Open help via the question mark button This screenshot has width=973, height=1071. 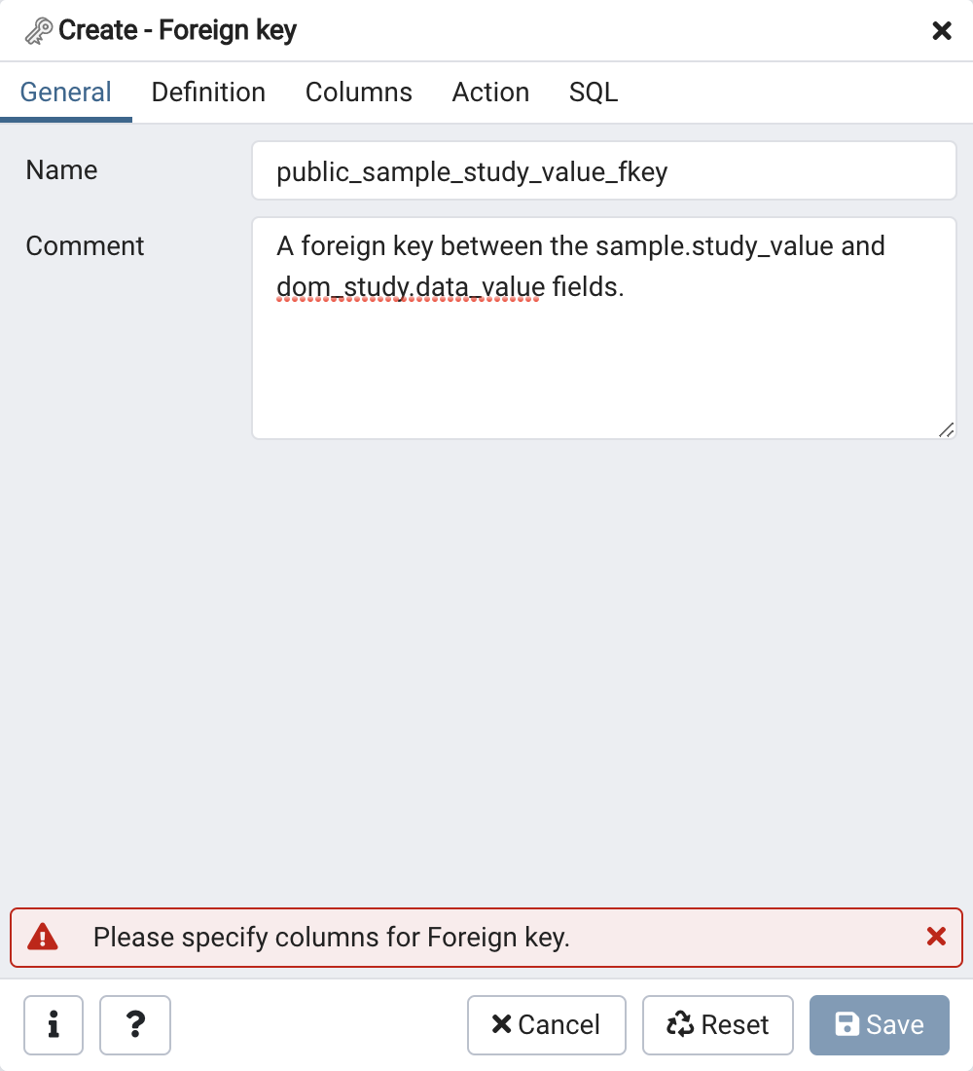[135, 1024]
